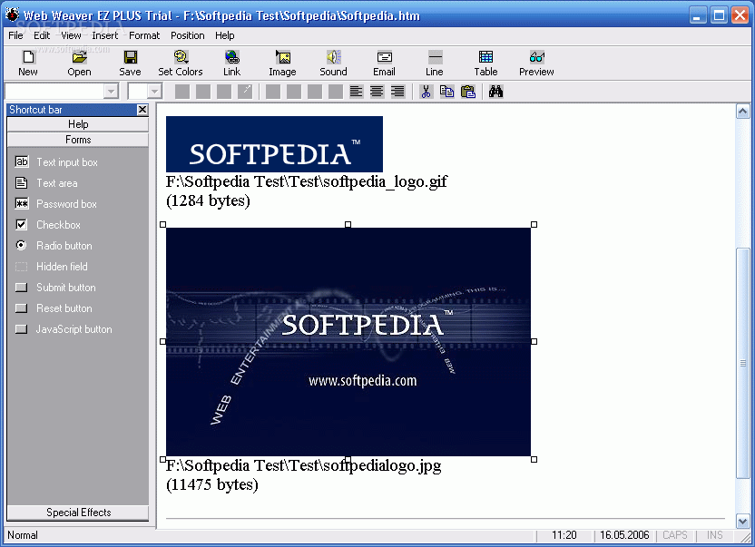Click the softpedialogo.jpg file path text
This screenshot has height=547, width=755.
(303, 465)
